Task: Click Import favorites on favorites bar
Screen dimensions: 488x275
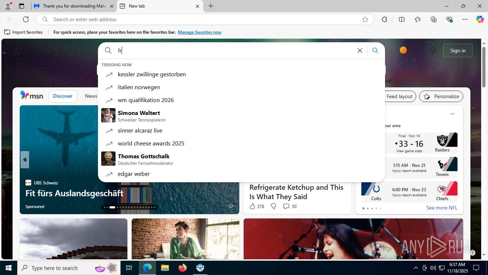Action: pyautogui.click(x=24, y=32)
